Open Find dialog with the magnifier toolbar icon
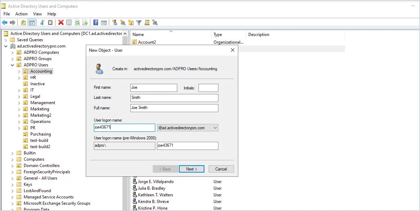 147,22
